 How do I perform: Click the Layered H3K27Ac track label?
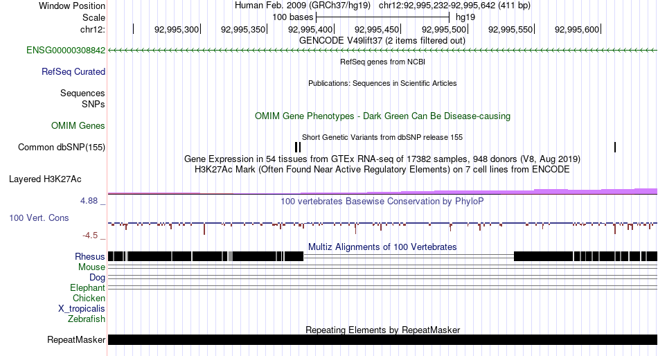45,179
